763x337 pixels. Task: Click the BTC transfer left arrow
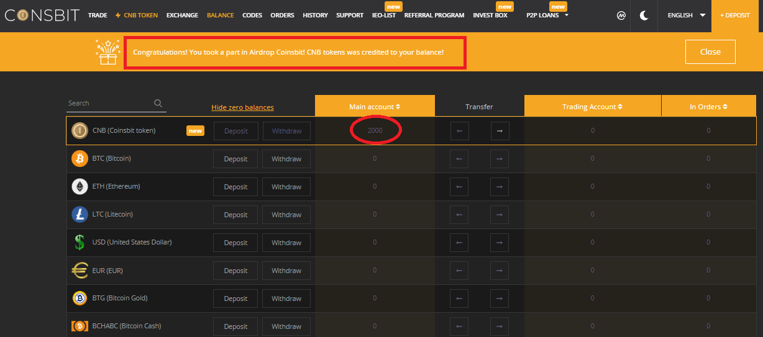[x=459, y=159]
